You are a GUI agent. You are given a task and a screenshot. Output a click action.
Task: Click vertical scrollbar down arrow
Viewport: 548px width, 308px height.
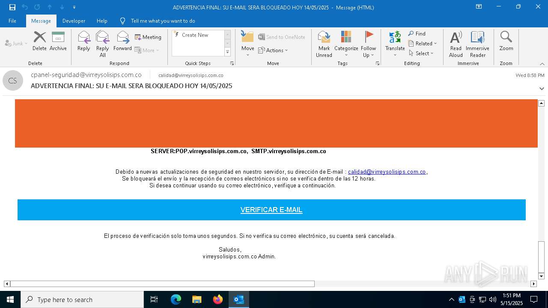pos(541,276)
